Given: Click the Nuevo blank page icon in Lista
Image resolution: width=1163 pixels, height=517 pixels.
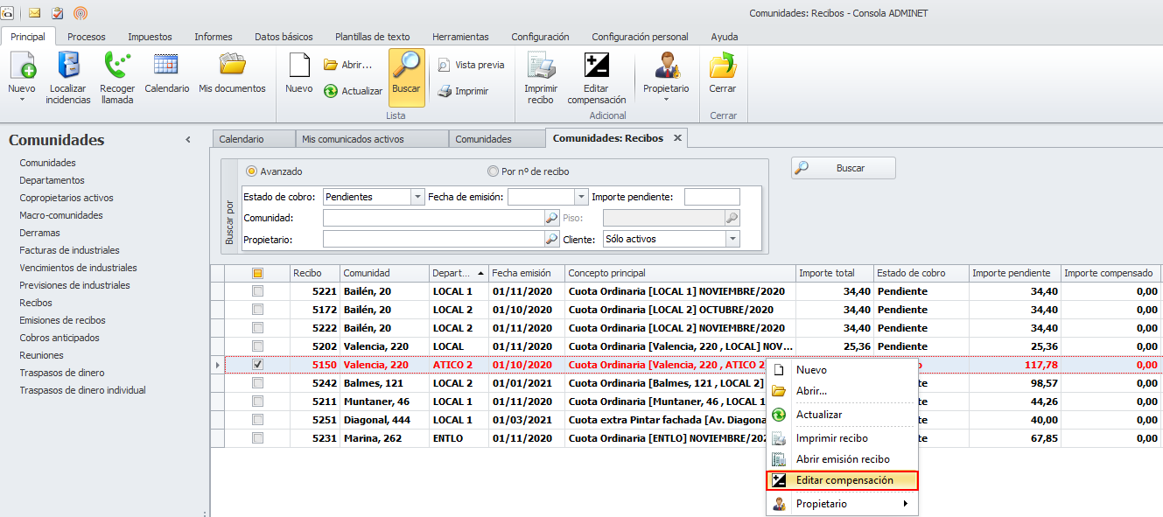Looking at the screenshot, I should (299, 66).
